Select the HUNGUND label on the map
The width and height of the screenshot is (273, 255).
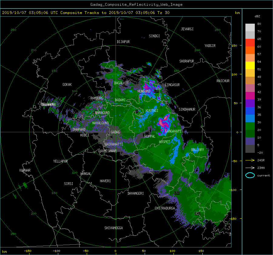tap(144, 91)
